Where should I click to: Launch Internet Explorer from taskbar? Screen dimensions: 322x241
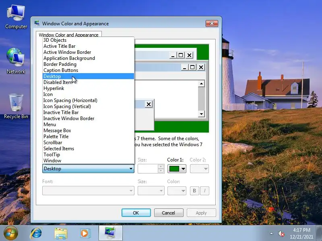(36, 233)
